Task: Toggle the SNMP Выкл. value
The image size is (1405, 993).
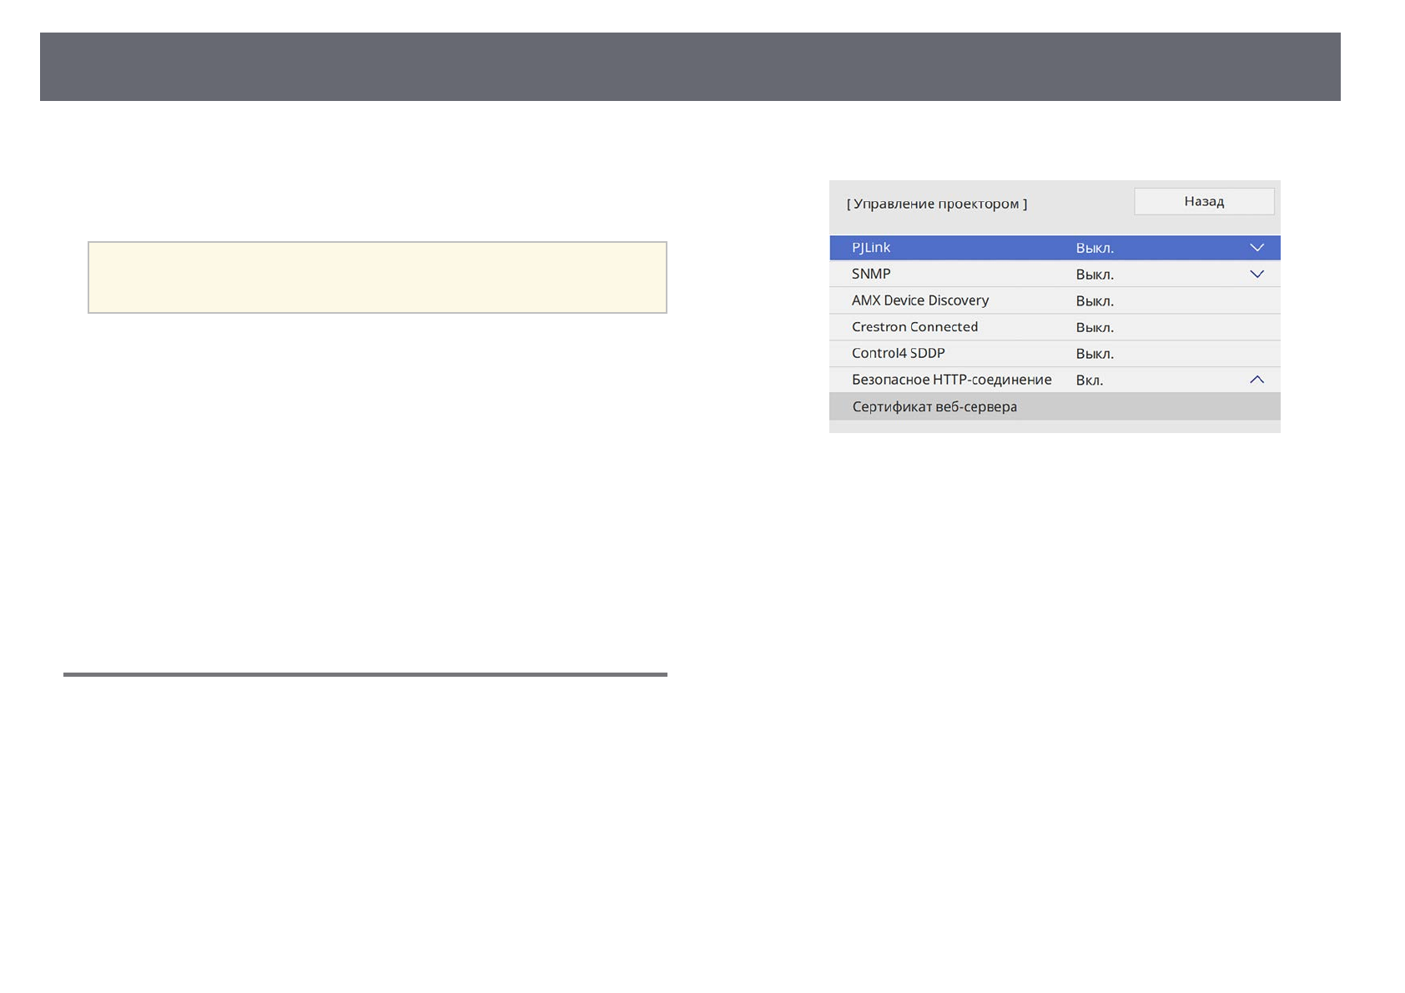Action: pos(1094,275)
